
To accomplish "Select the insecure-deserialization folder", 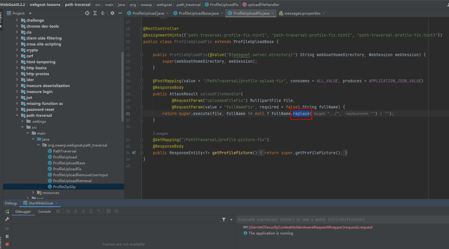I will [x=48, y=86].
